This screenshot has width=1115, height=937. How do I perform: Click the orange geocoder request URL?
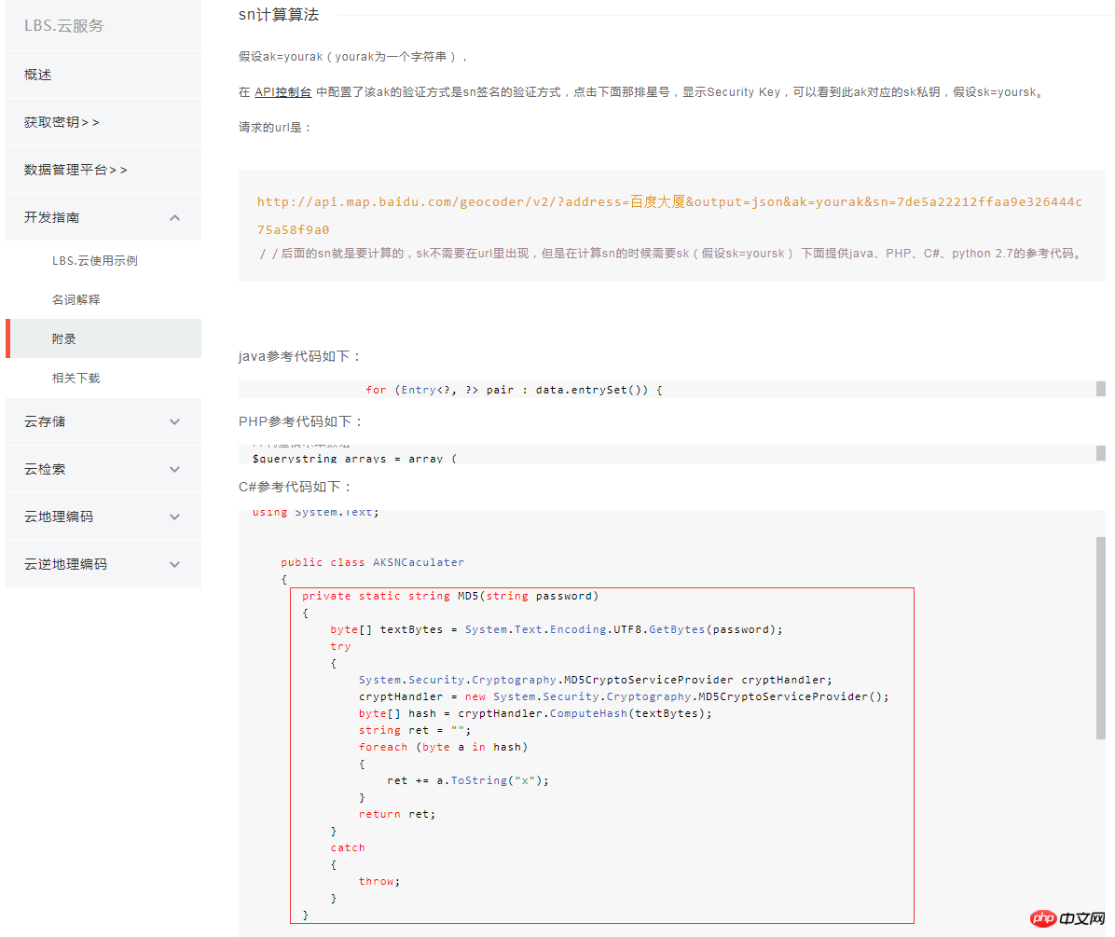[669, 215]
